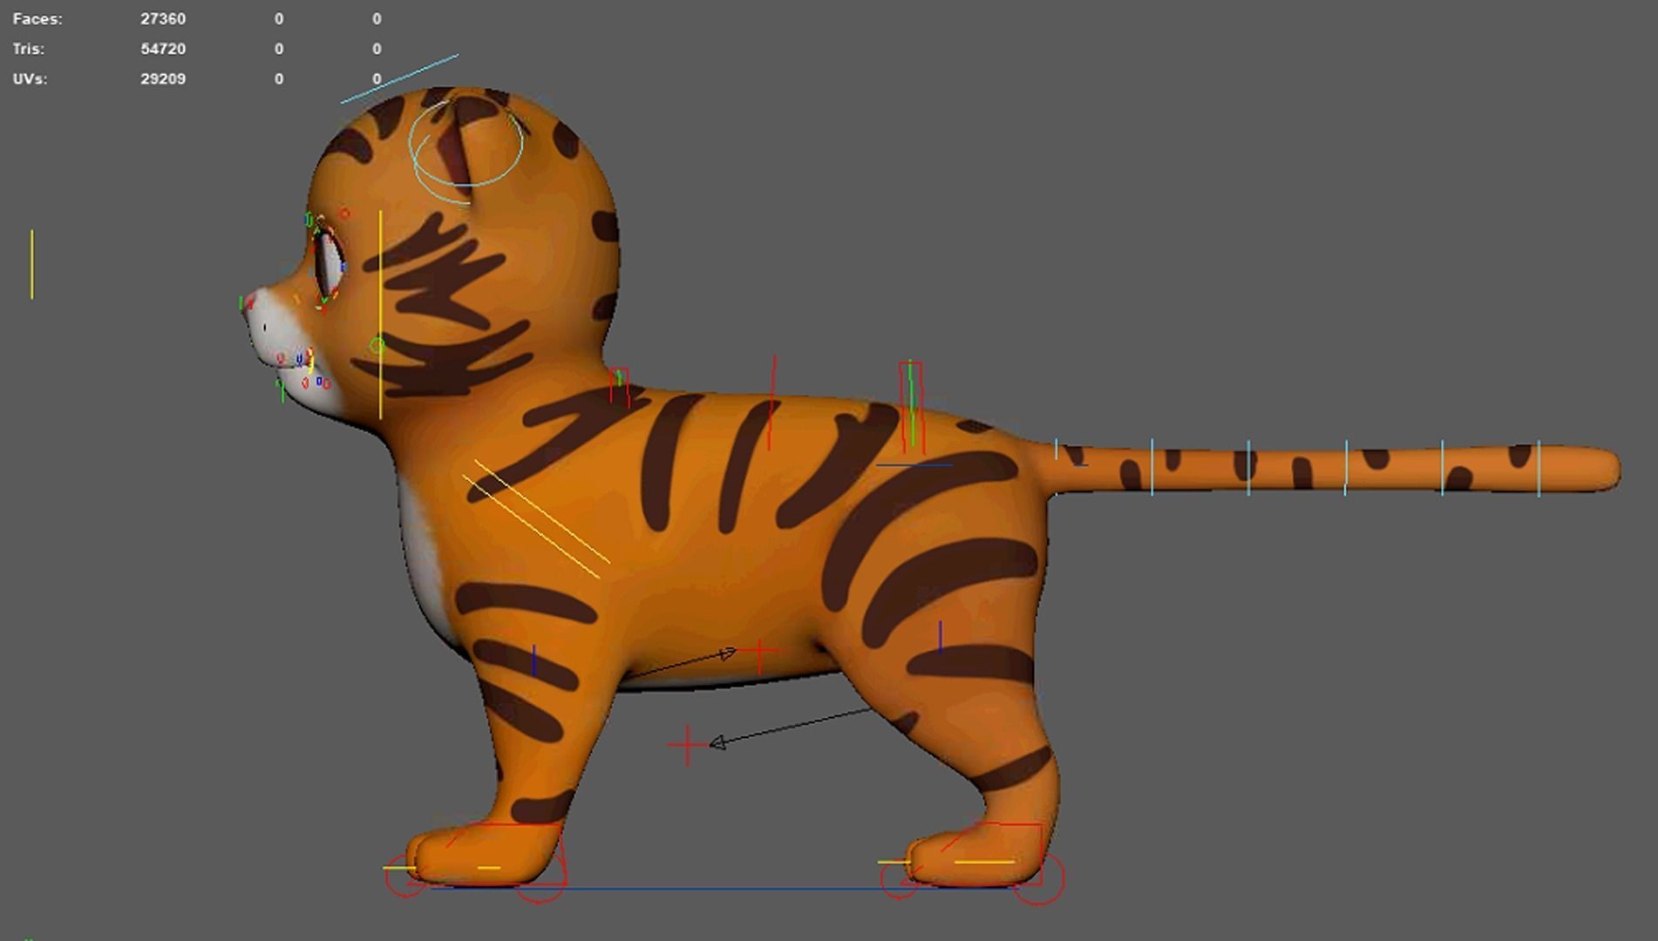
Task: Select the isolated yellow vertical line at left
Action: point(32,265)
